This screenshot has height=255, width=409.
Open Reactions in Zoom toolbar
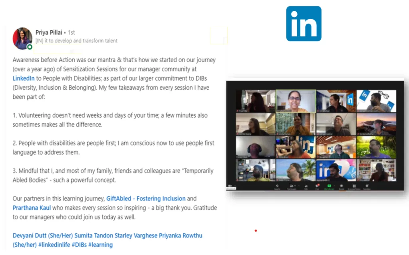point(367,187)
